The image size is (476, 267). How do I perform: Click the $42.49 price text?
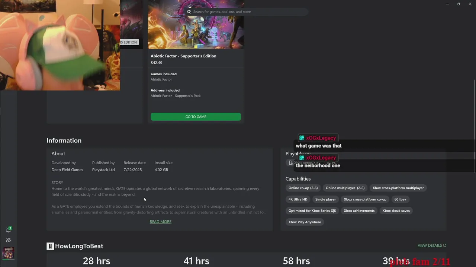point(156,63)
